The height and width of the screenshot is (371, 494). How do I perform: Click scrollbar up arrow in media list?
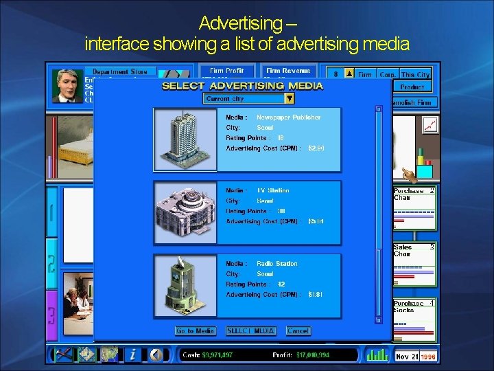pos(379,109)
